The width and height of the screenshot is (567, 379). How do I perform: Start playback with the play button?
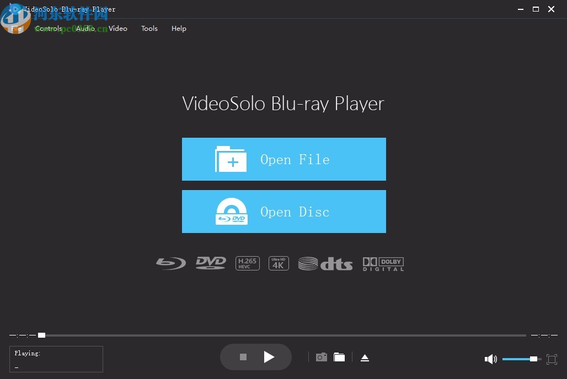click(269, 357)
